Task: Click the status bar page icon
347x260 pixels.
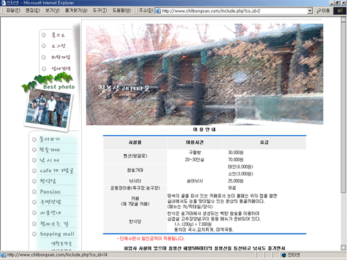Action: coord(3,255)
